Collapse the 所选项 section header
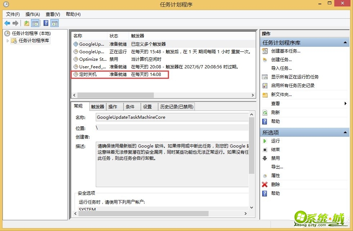Viewport: 353px width, 231px height. tap(345, 132)
